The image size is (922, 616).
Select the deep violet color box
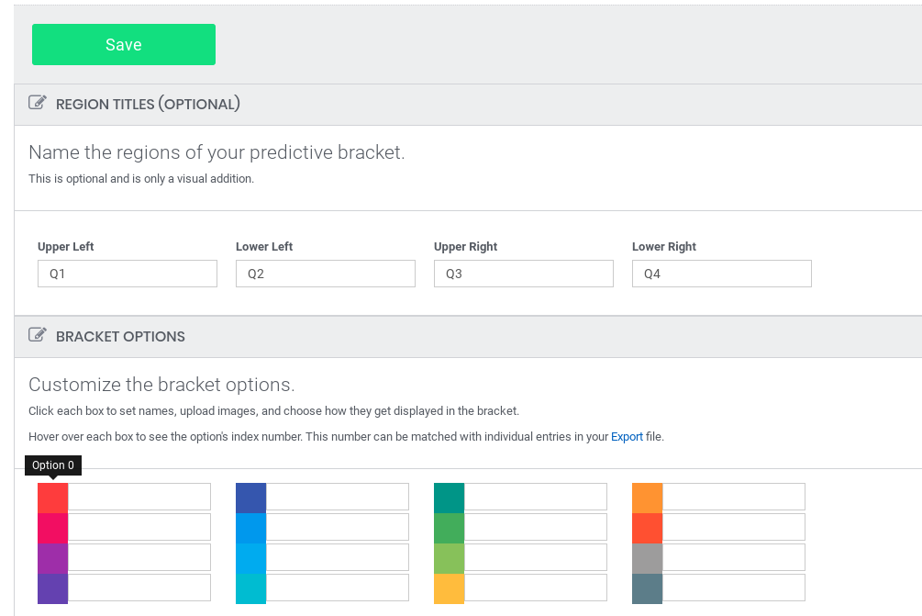coord(53,589)
